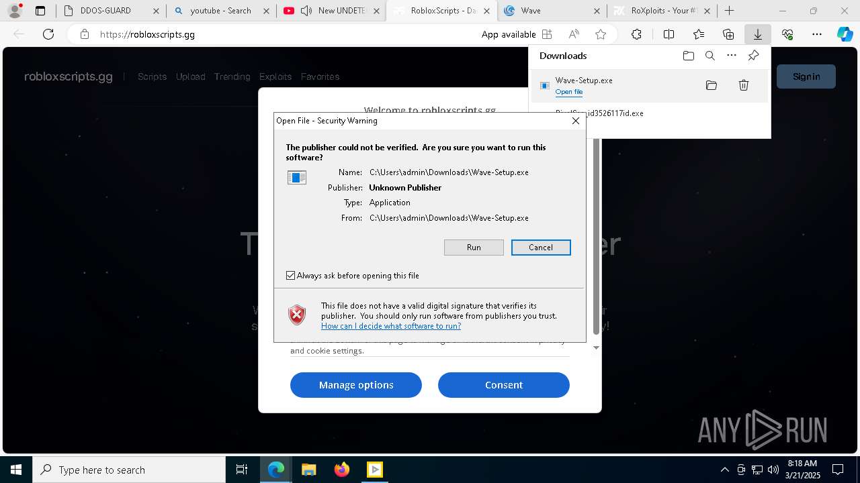View site information lock icon
Image resolution: width=860 pixels, height=483 pixels.
(84, 34)
